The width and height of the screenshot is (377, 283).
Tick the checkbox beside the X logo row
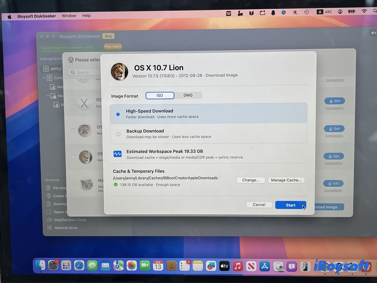(72, 103)
